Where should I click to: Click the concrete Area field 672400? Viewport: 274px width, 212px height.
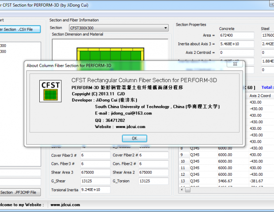click(x=235, y=35)
